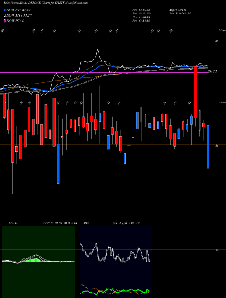This screenshot has height=298, width=226.
Task: Click the 29 price axis label
Action: (x=217, y=251)
